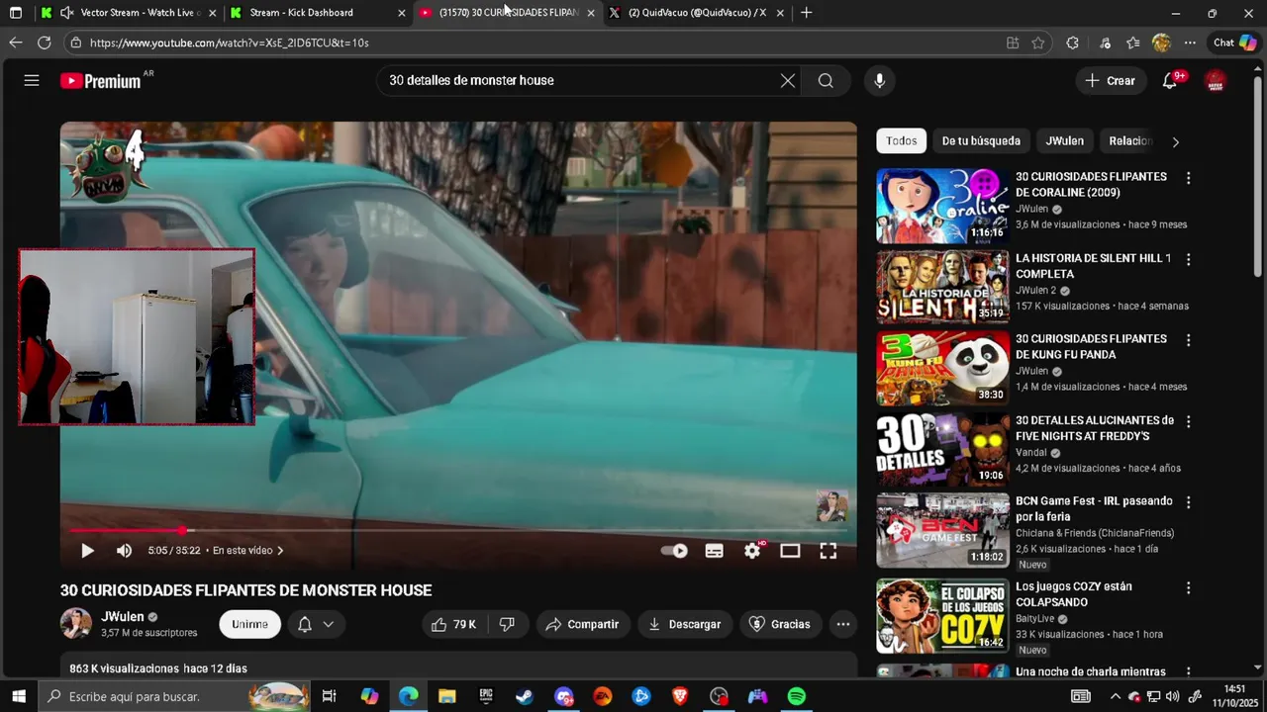Open the 'Crear' create button
1267x712 pixels.
coord(1111,81)
